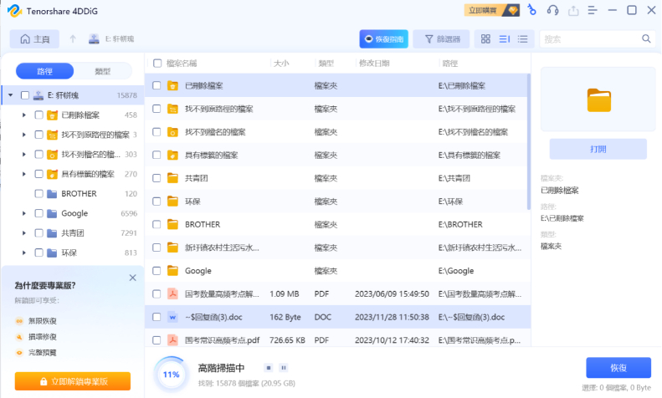
Task: Click the up-arrow navigate to parent icon
Action: [73, 39]
